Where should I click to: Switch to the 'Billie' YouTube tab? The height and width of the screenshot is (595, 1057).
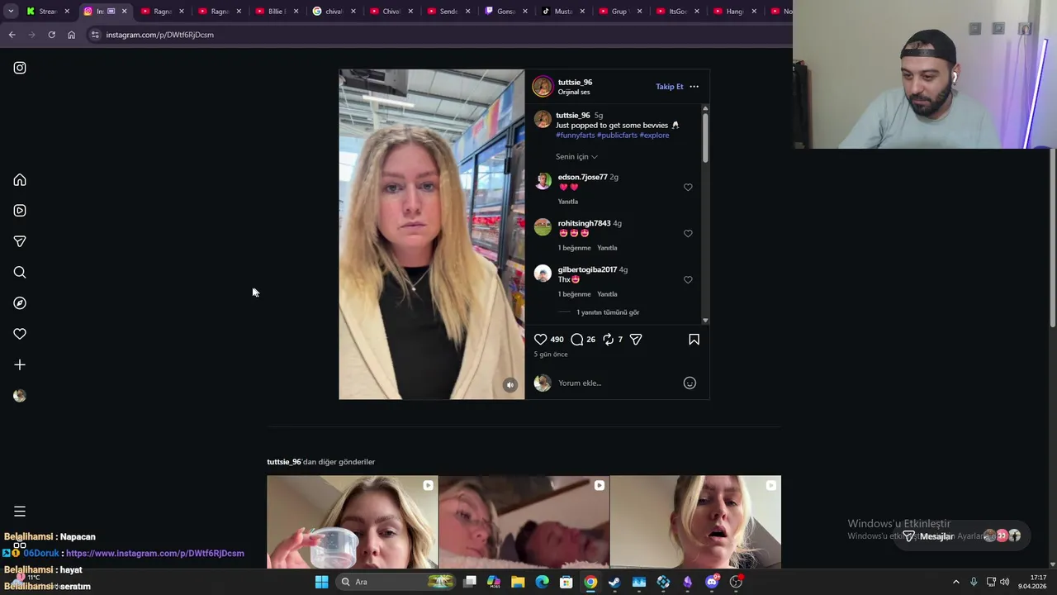pyautogui.click(x=277, y=12)
